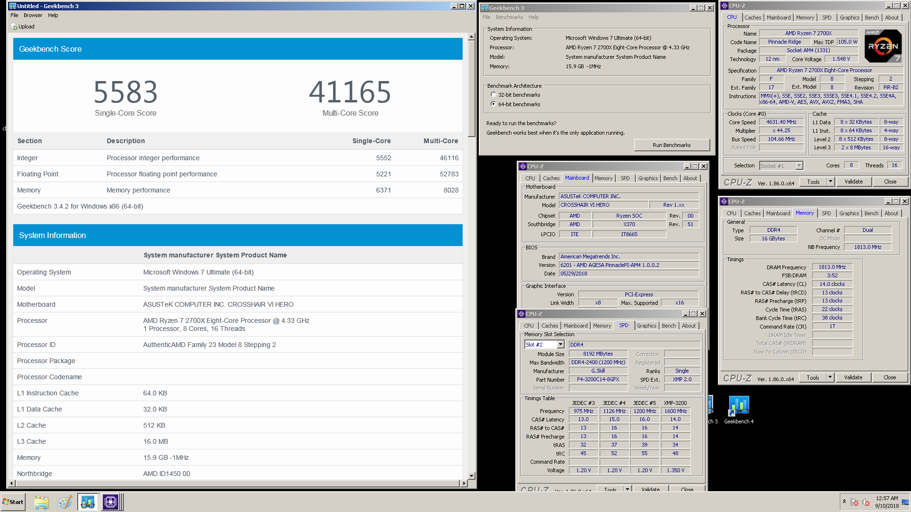Click the Core Speed 4631.40 MHz value

point(781,122)
